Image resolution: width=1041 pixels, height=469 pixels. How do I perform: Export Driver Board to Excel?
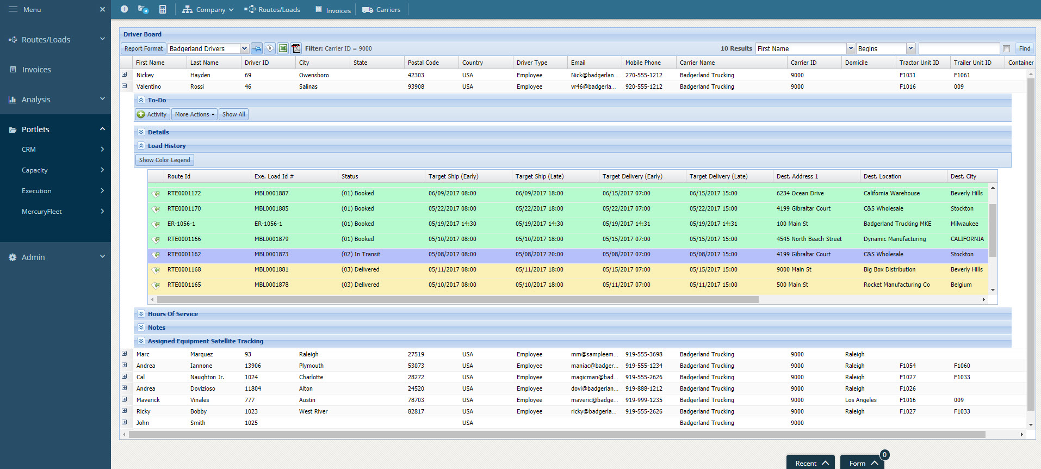[283, 48]
